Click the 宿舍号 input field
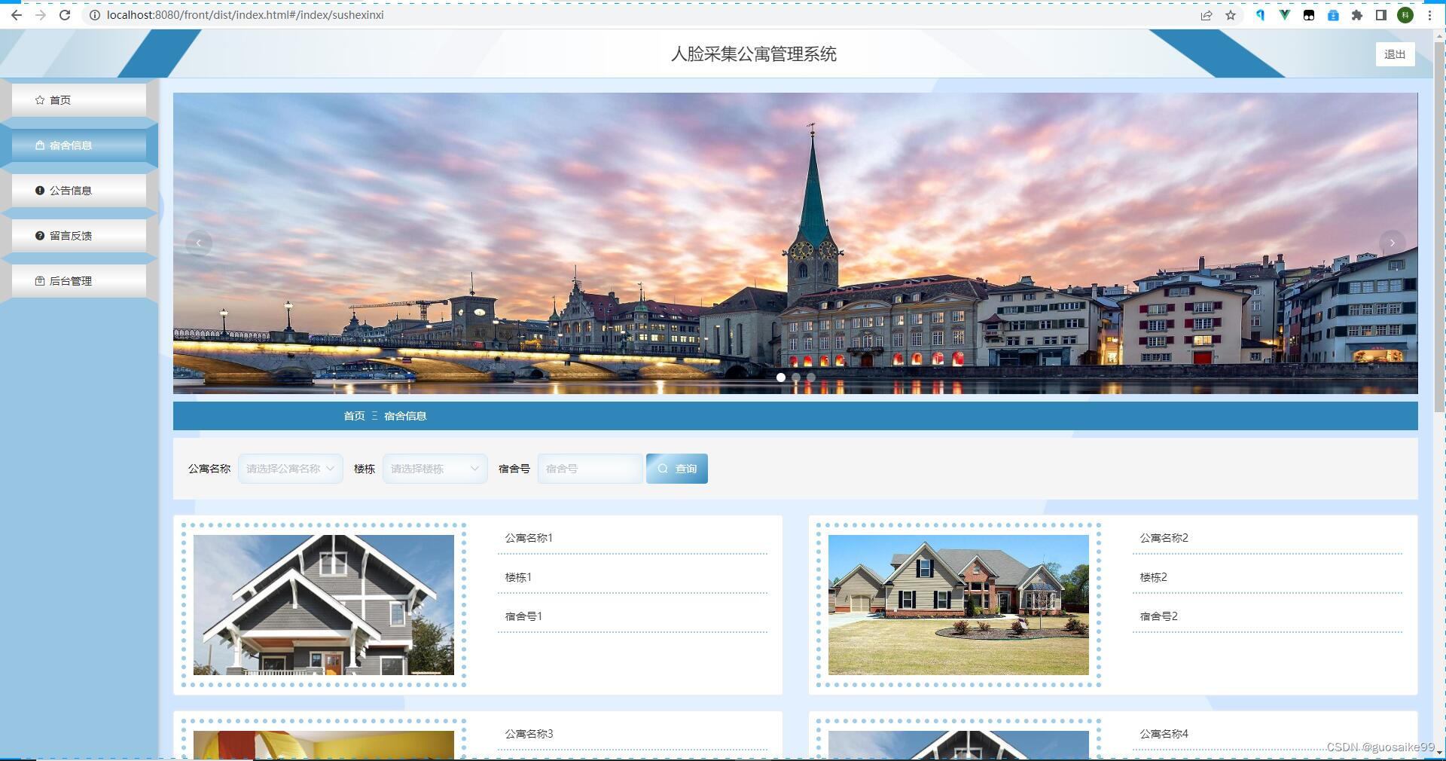Screen dimensions: 1446x761 [590, 469]
